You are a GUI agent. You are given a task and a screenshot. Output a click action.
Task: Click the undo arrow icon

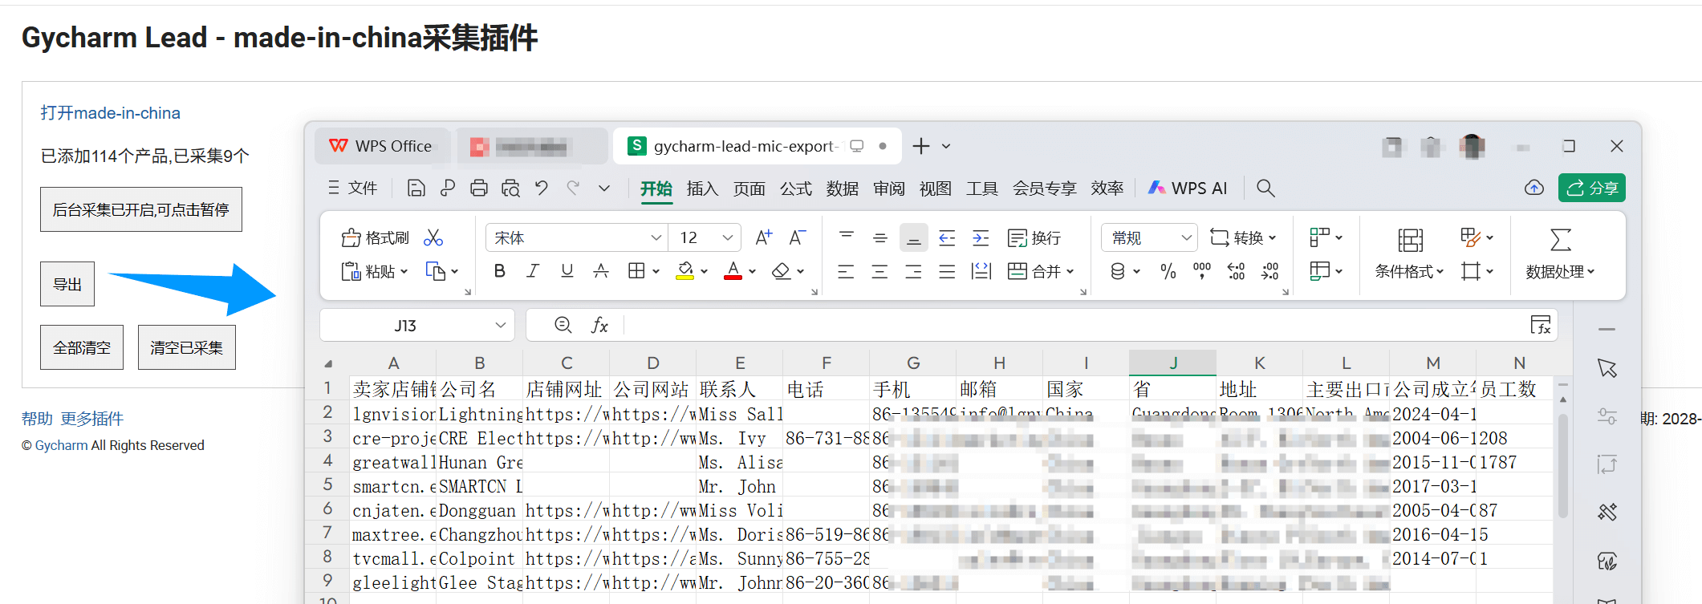click(542, 188)
